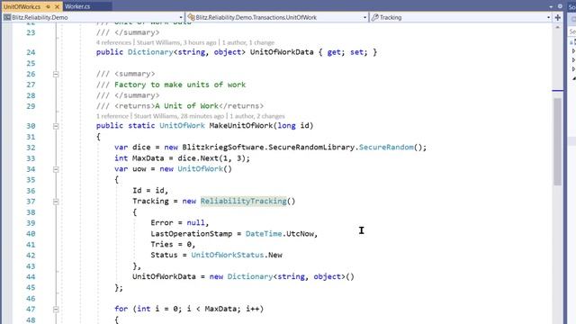Open '1 author, 2 changes' CodeLens
Screen dimensions: 576x324
click(x=257, y=116)
